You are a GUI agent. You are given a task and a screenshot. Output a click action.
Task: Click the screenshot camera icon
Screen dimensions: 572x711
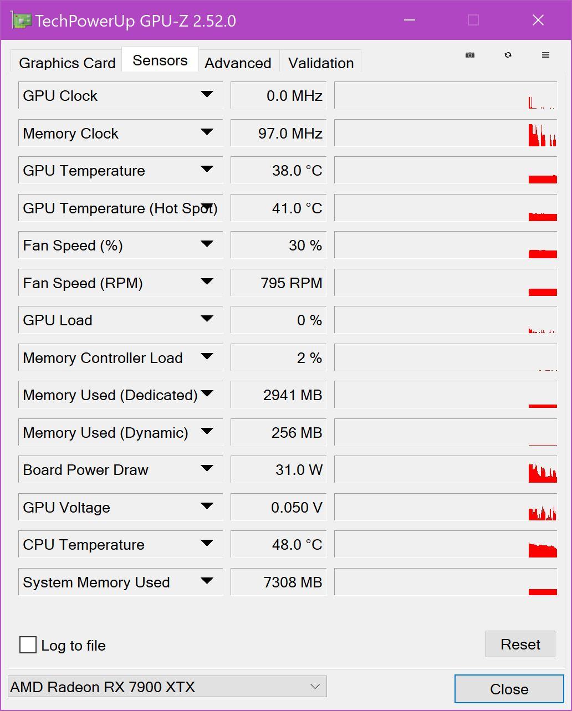(x=470, y=55)
